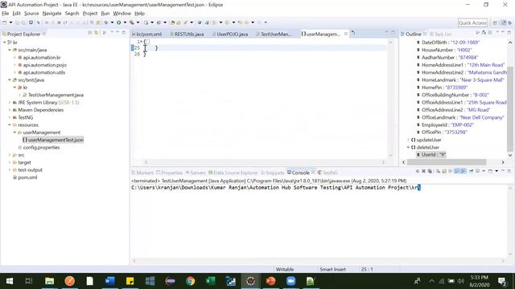The width and height of the screenshot is (515, 289).
Task: Collapse the src/test/java folder
Action: tap(10, 80)
